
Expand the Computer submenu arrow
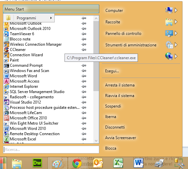pyautogui.click(x=176, y=10)
